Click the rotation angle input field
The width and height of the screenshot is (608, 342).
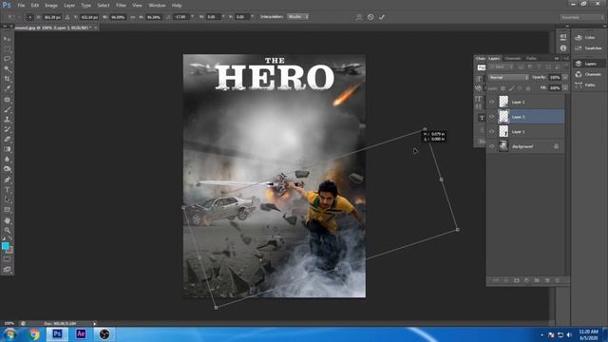pyautogui.click(x=181, y=17)
